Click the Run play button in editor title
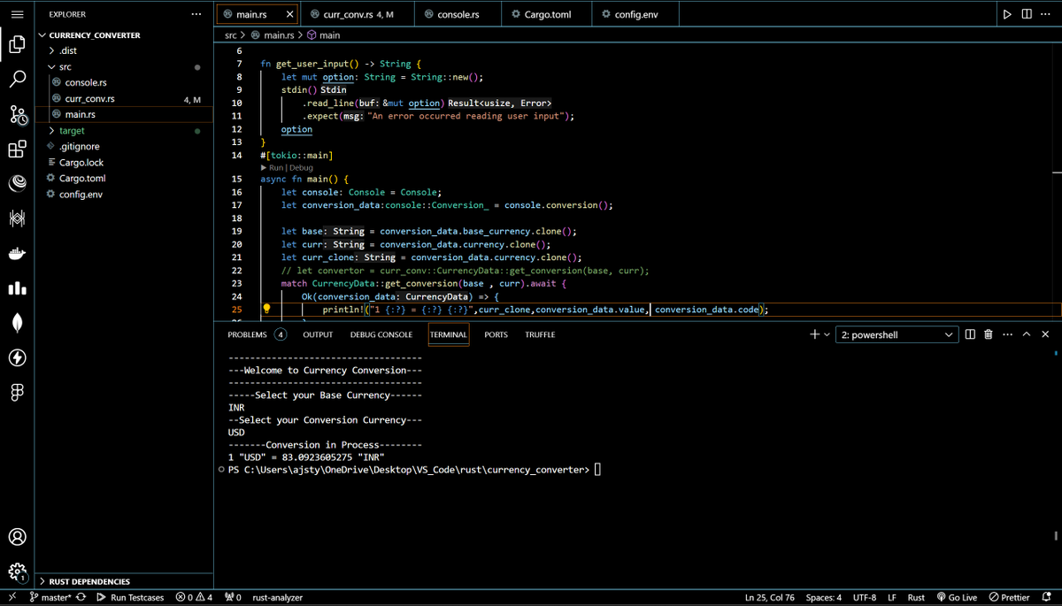 1007,14
